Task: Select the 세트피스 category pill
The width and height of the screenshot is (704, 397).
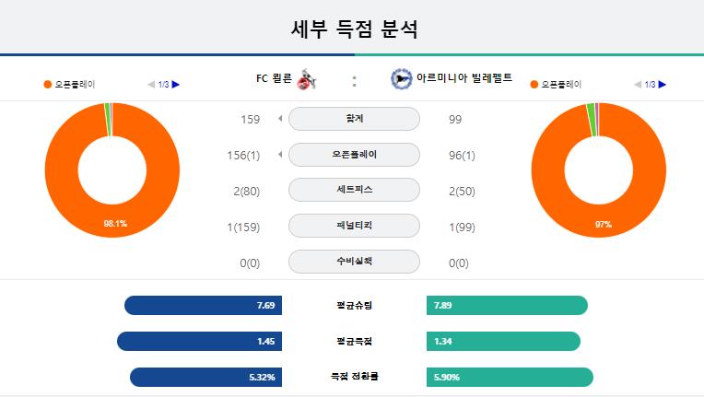Action: 354,190
